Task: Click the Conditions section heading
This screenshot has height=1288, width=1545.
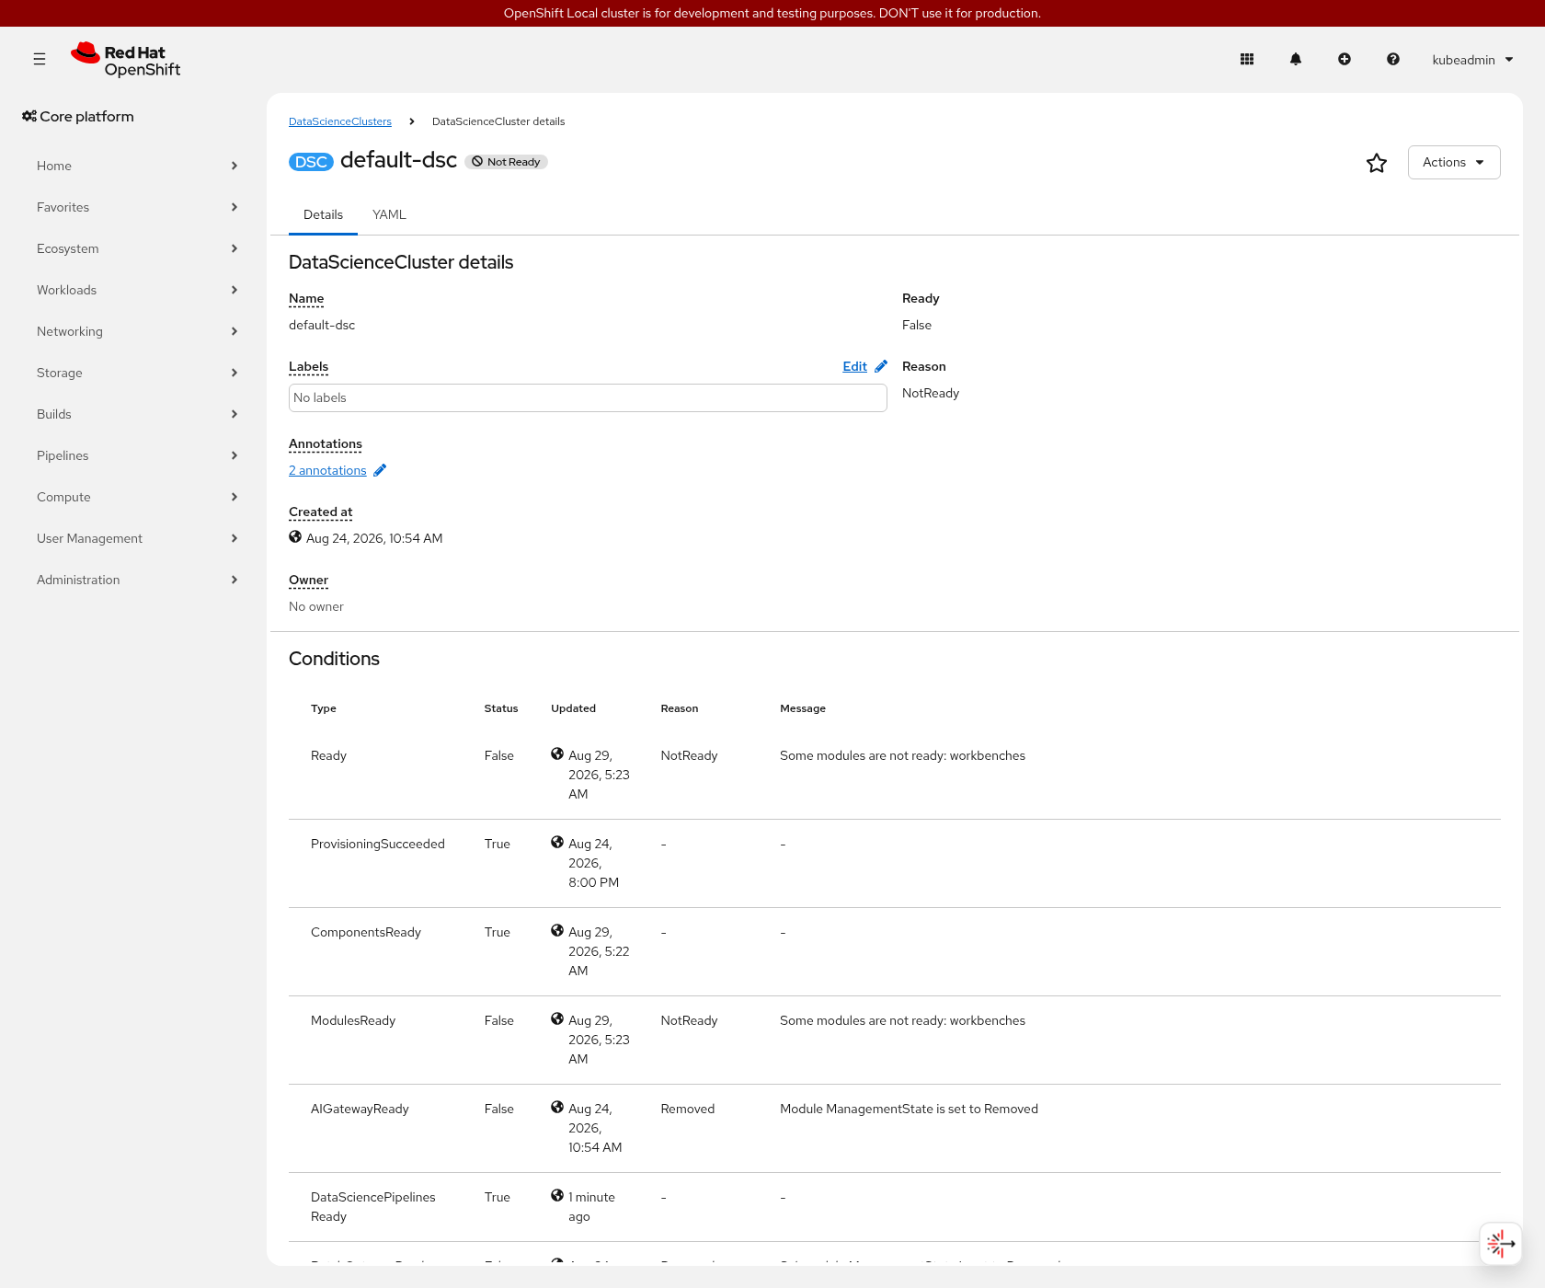Action: click(x=334, y=659)
